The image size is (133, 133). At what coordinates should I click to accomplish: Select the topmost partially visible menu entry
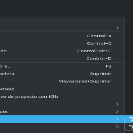click(x=62, y=21)
